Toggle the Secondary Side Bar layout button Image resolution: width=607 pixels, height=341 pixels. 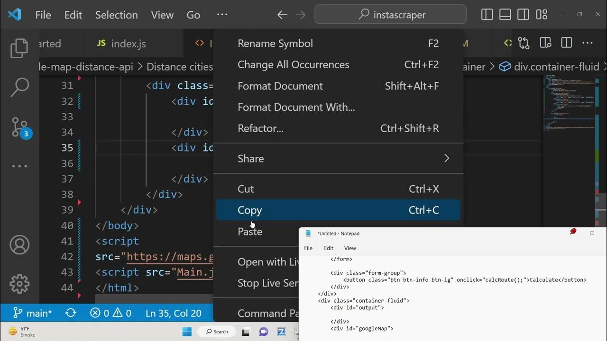pyautogui.click(x=523, y=15)
